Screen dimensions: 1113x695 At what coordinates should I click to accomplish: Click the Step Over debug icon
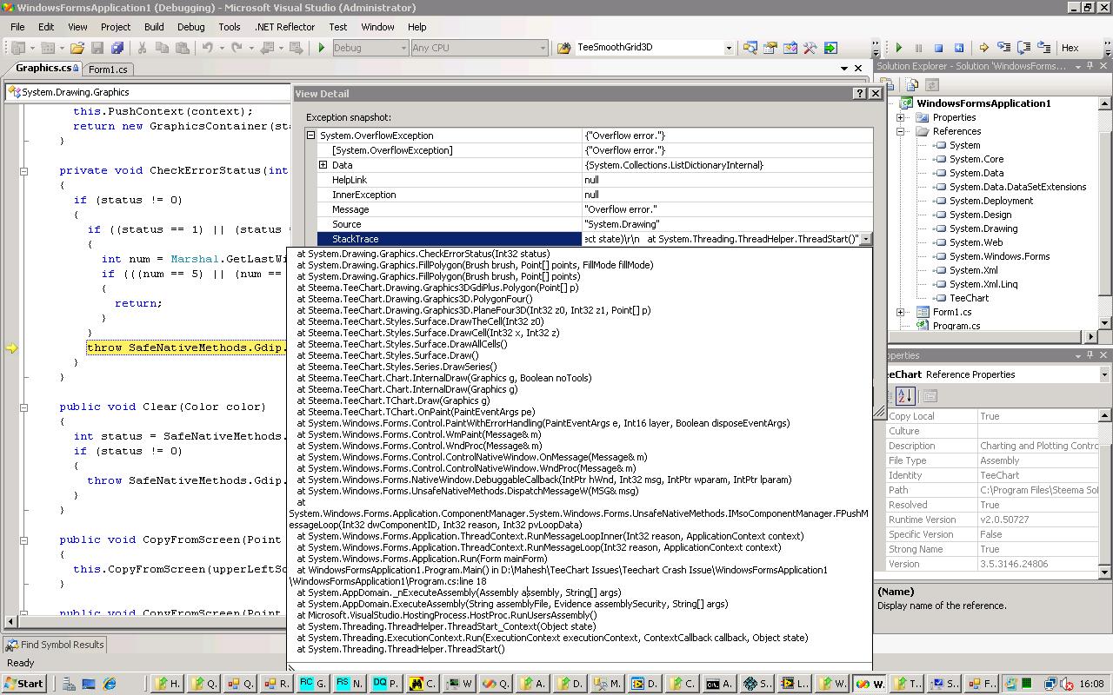(1023, 48)
